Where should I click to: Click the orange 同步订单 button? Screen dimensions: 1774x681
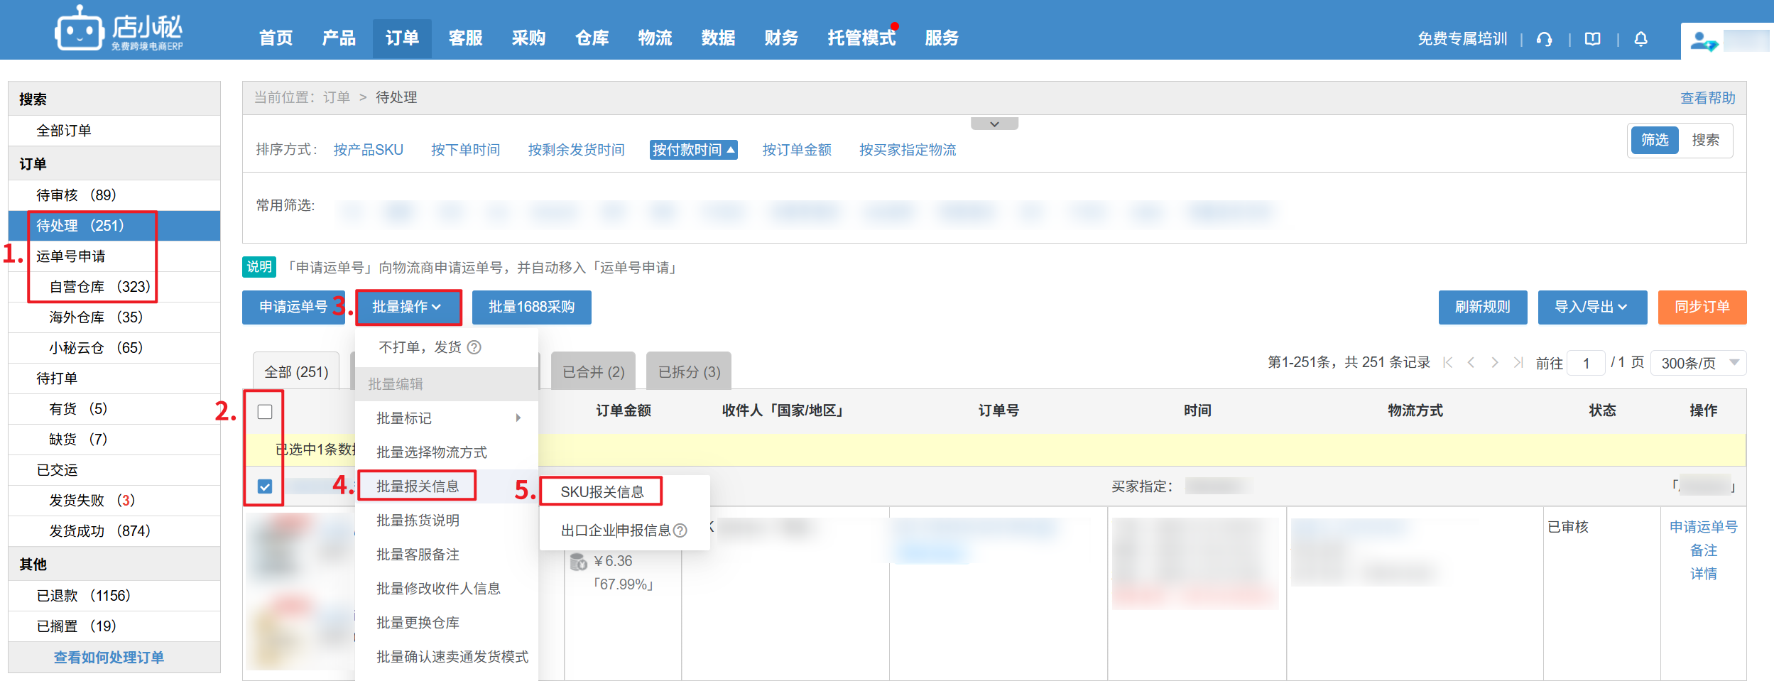pyautogui.click(x=1702, y=307)
